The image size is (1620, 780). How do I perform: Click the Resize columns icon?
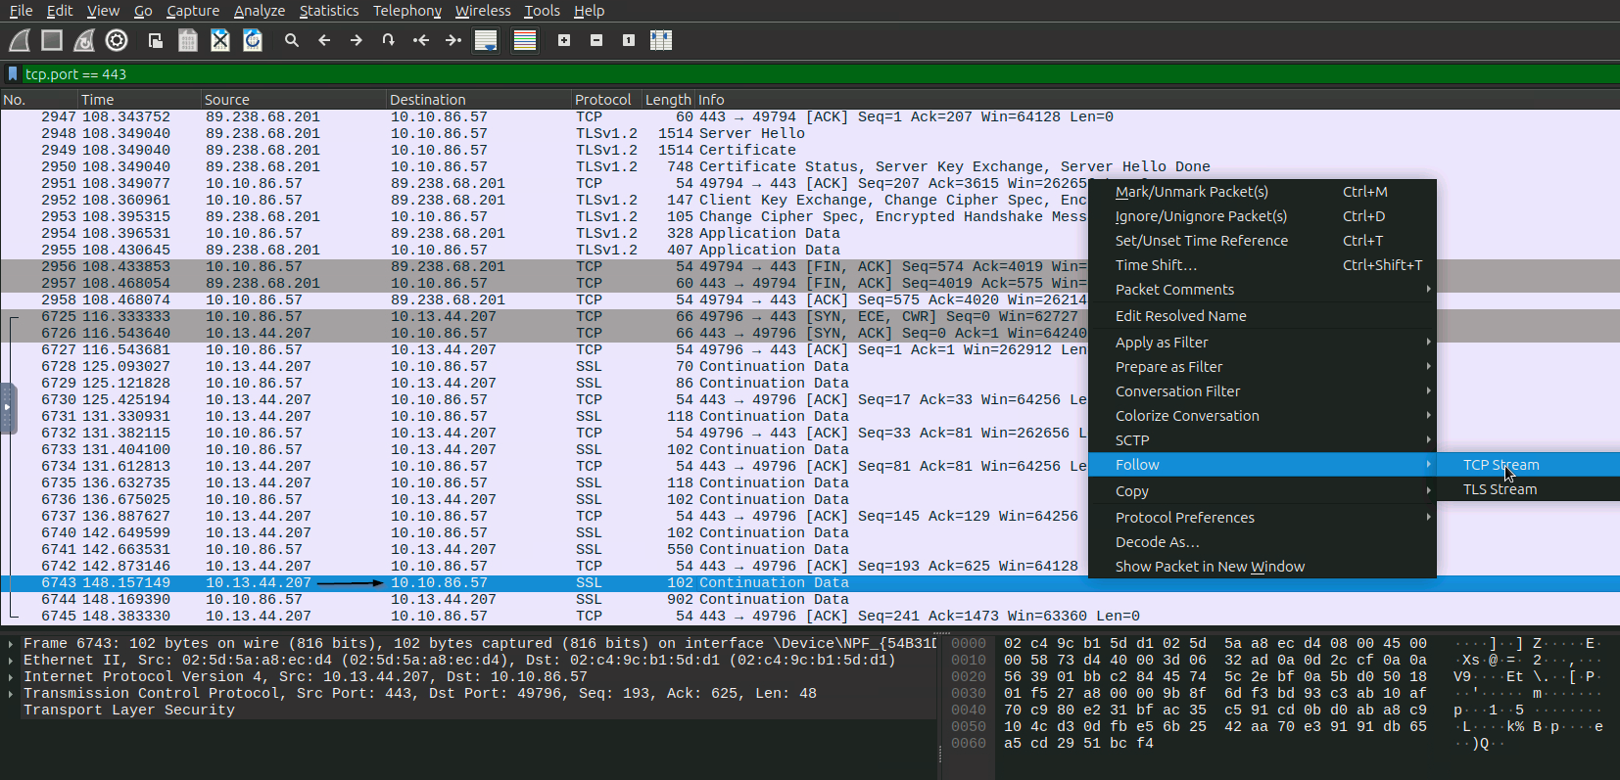(x=661, y=40)
